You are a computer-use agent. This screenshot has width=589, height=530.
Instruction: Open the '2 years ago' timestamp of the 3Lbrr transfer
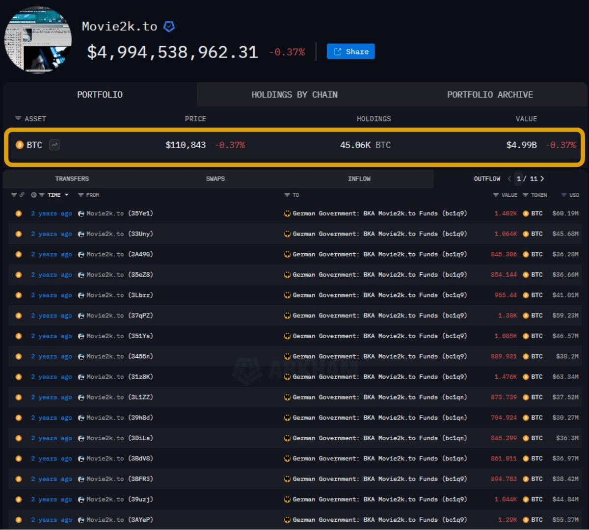coord(52,295)
